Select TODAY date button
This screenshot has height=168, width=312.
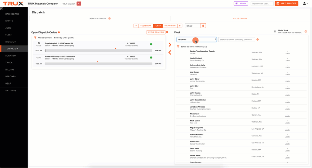click(x=158, y=26)
